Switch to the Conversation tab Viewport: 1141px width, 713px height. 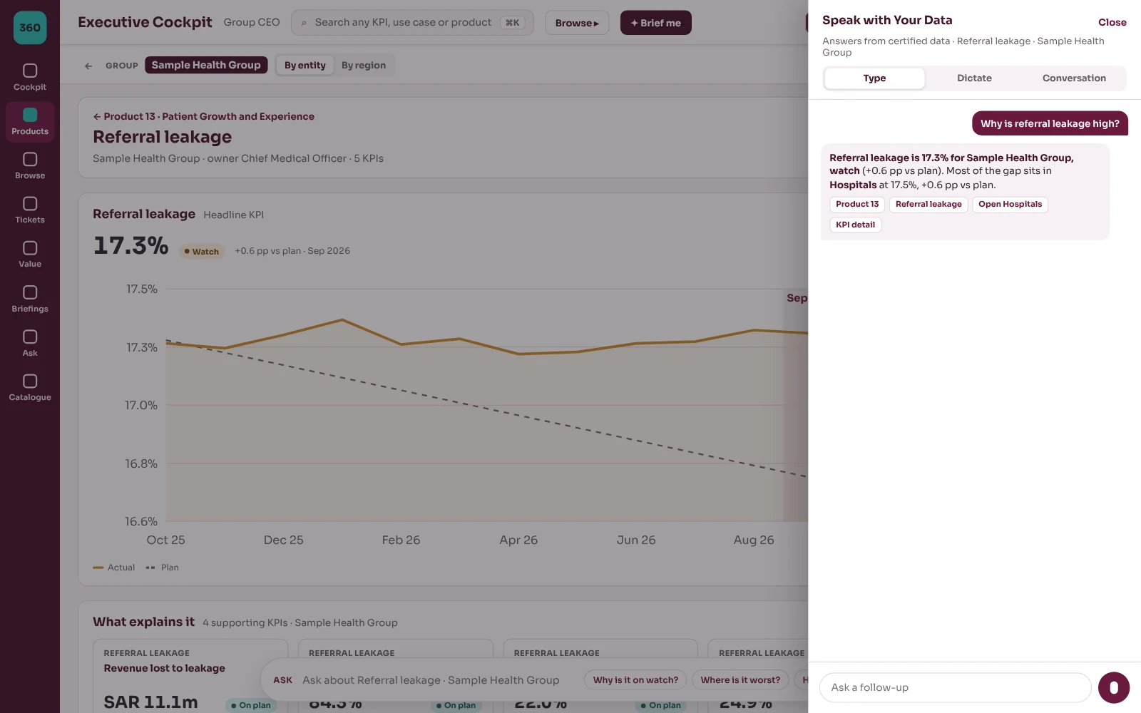tap(1074, 78)
